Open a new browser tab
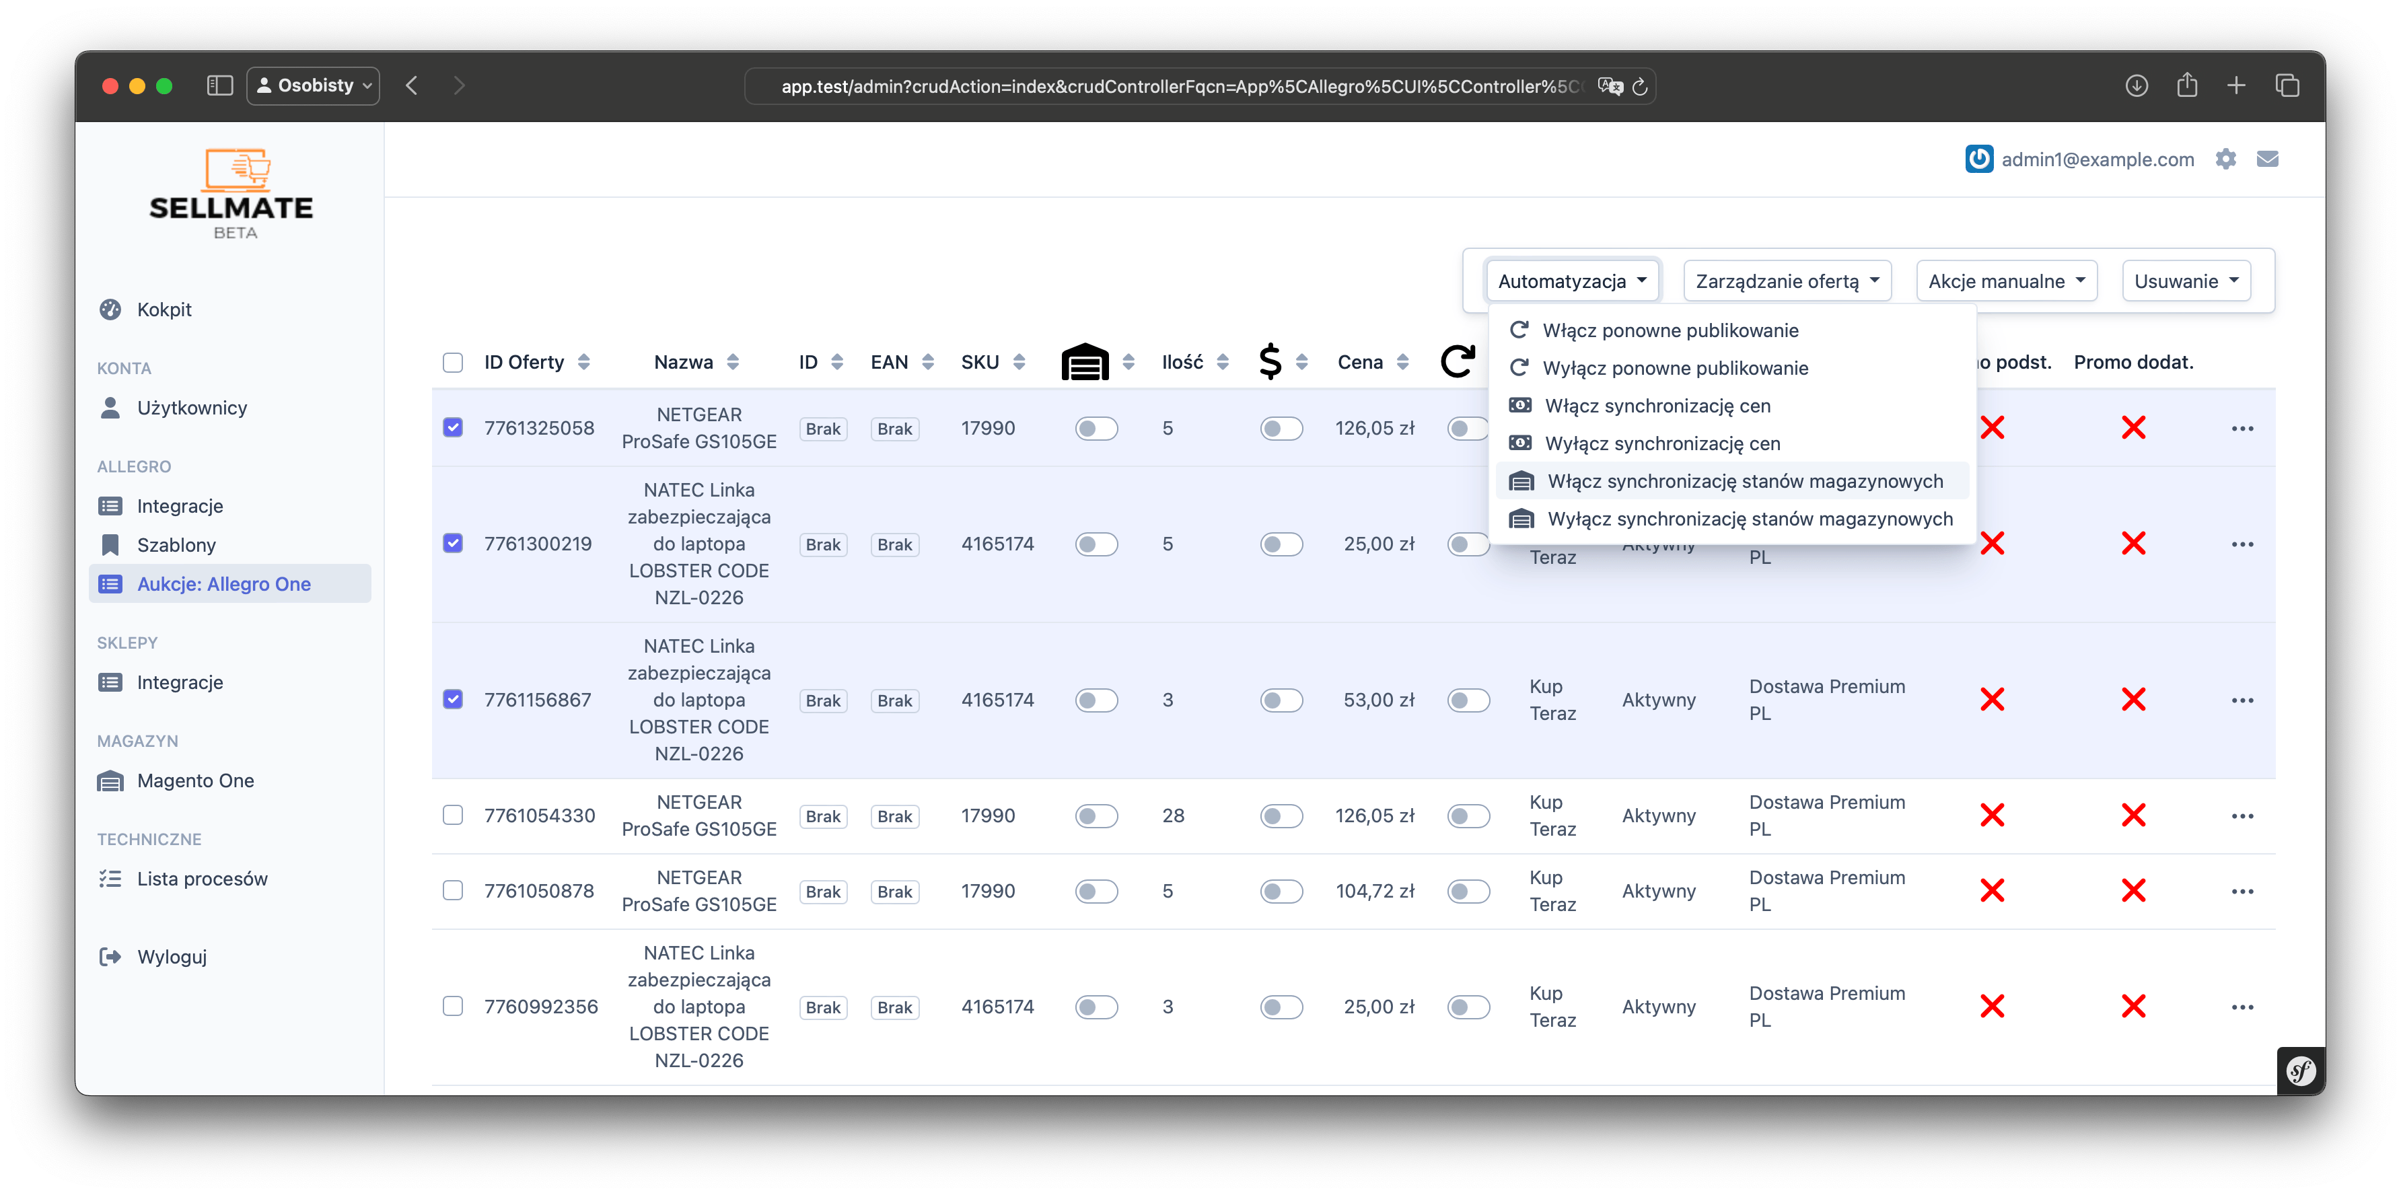 [x=2236, y=85]
